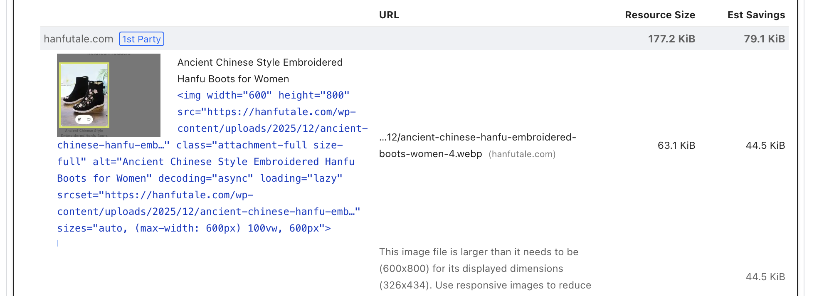829x296 pixels.
Task: Click the srcset attribute line in snippet
Action: point(155,195)
